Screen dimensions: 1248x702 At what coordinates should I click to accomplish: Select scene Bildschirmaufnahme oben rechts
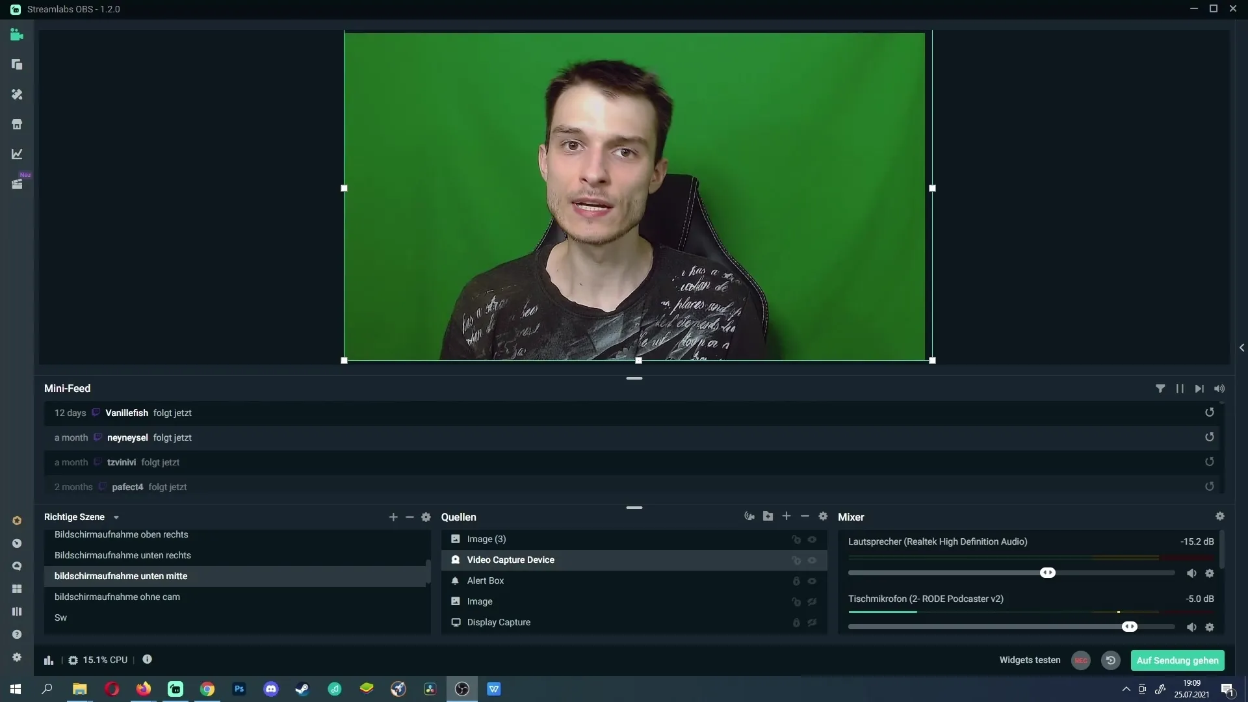(x=122, y=534)
